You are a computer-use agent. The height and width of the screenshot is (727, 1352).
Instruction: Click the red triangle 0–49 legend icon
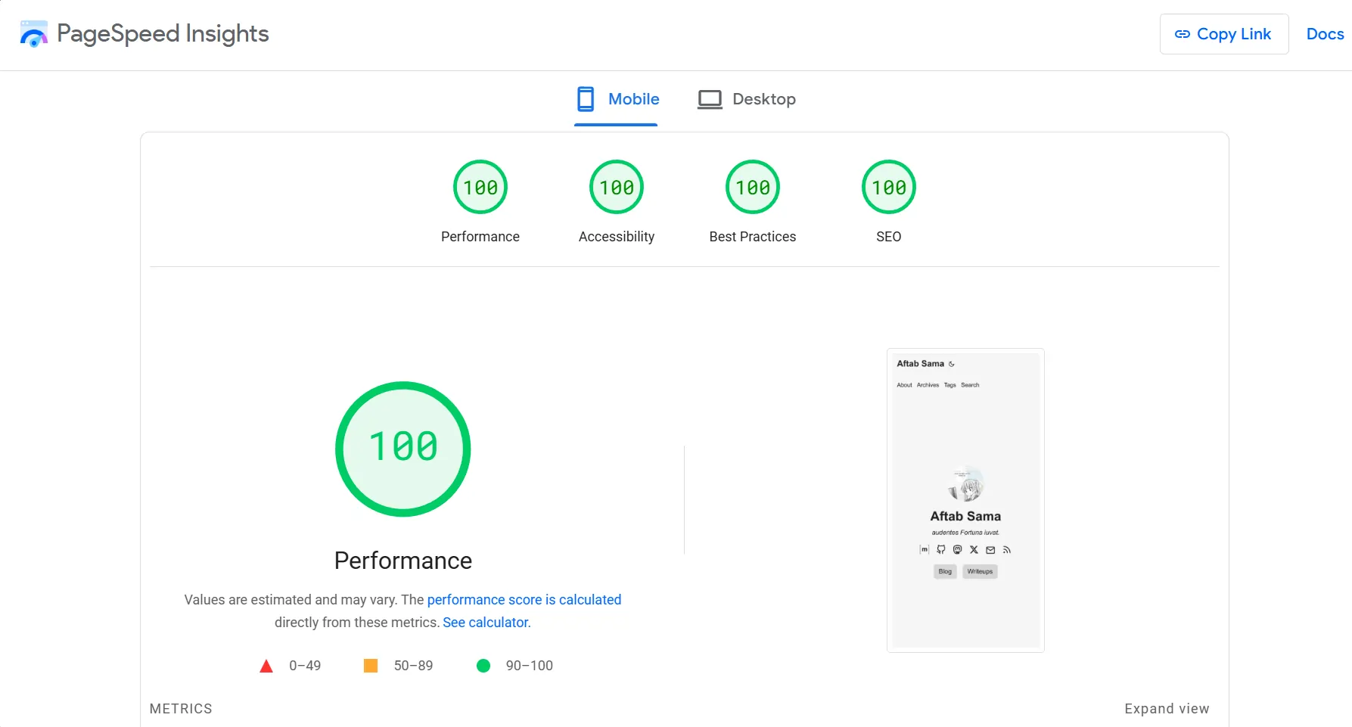(266, 666)
